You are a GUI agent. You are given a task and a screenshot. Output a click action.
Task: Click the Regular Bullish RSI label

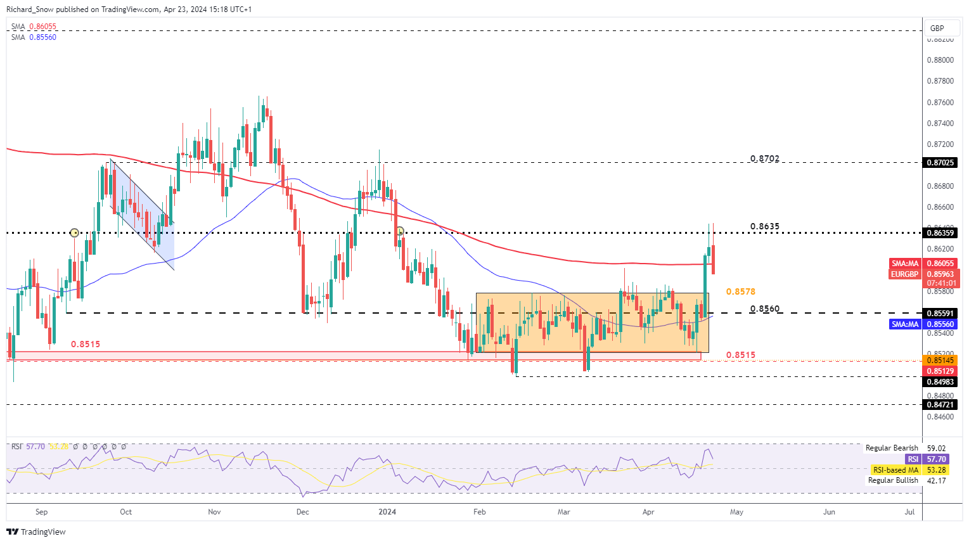(893, 480)
